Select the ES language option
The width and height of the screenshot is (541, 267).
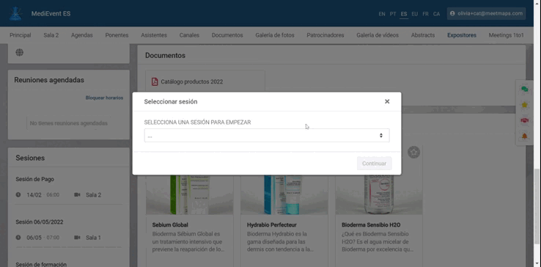coord(404,14)
